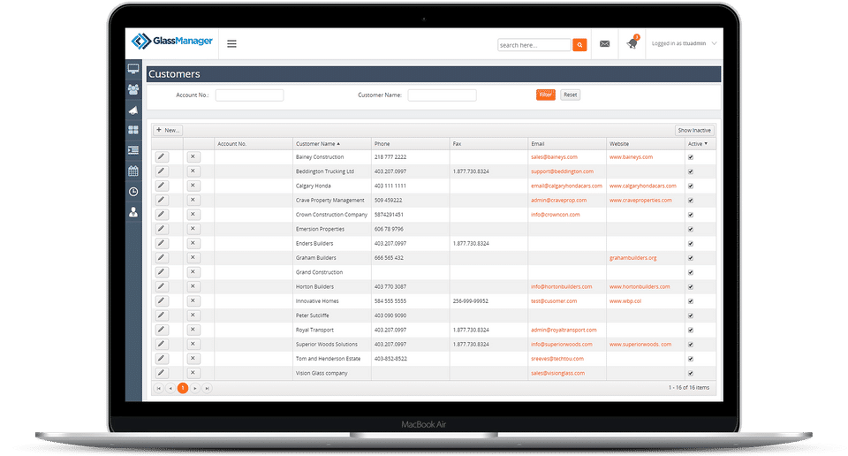The height and width of the screenshot is (456, 848).
Task: Delete Crown Construction Company row
Action: pos(193,214)
